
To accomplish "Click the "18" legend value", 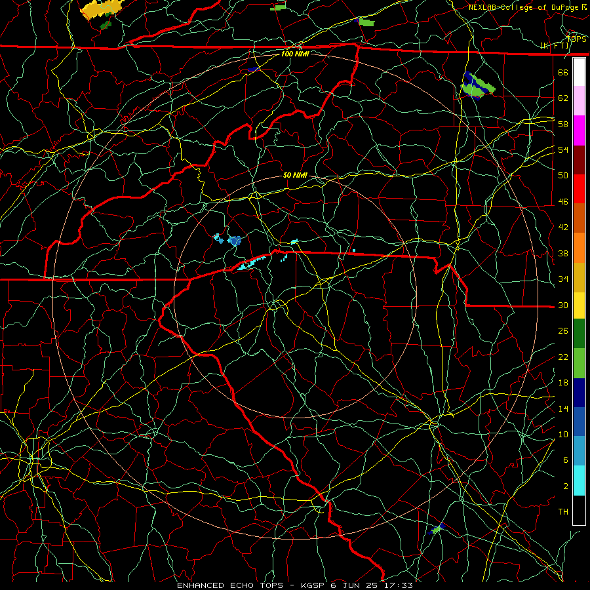I will [x=563, y=383].
